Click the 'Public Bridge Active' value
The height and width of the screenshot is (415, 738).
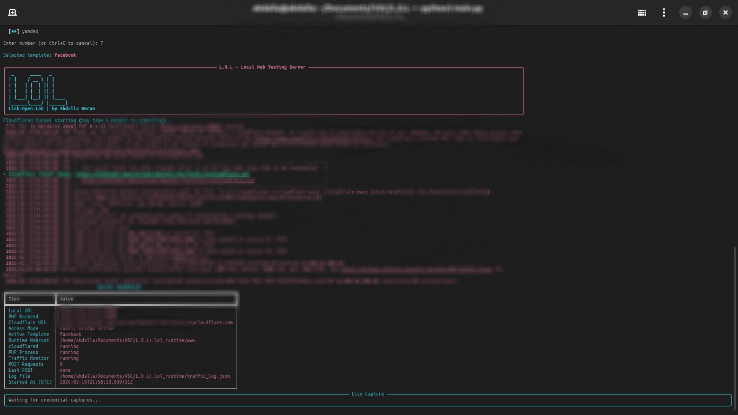pos(87,329)
